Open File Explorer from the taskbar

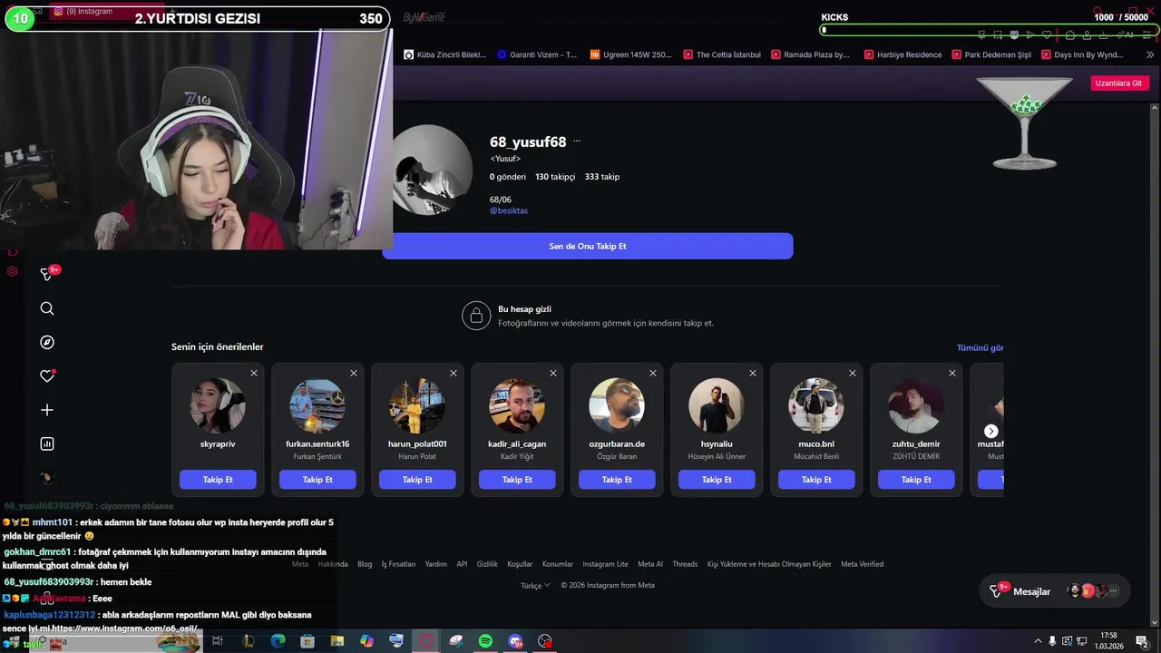click(x=337, y=641)
